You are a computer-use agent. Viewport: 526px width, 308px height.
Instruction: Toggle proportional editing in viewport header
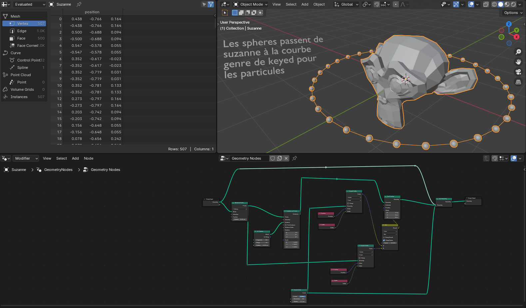[x=395, y=4]
